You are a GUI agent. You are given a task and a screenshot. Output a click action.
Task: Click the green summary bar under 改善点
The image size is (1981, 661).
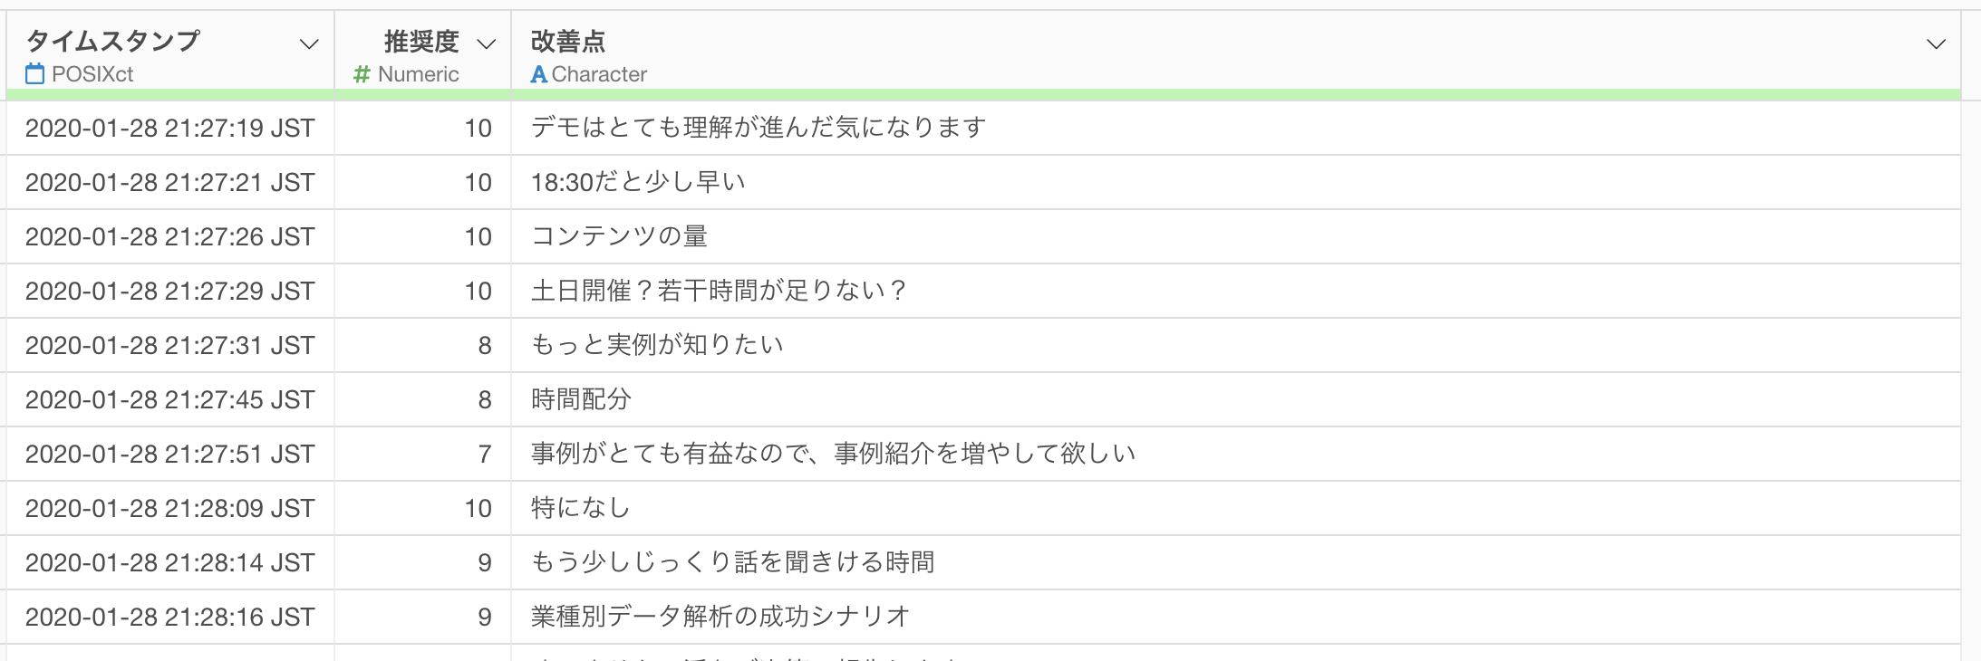1236,95
